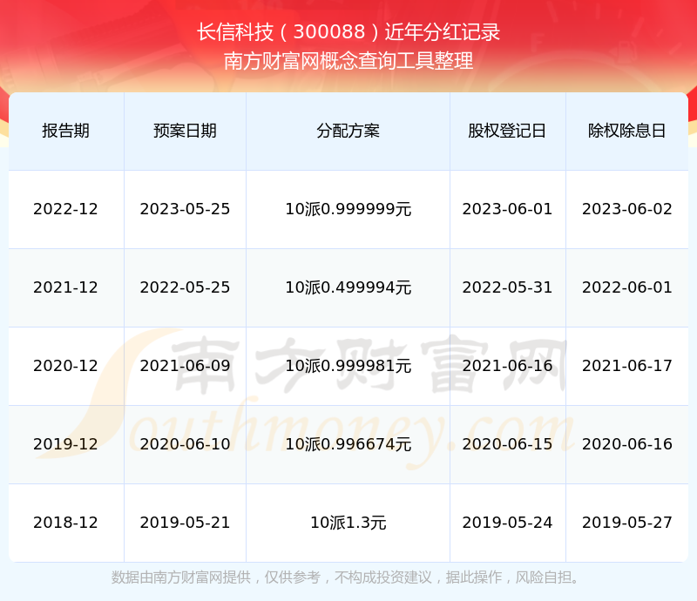
Task: Click the 分配方案 column header
Action: 348,131
